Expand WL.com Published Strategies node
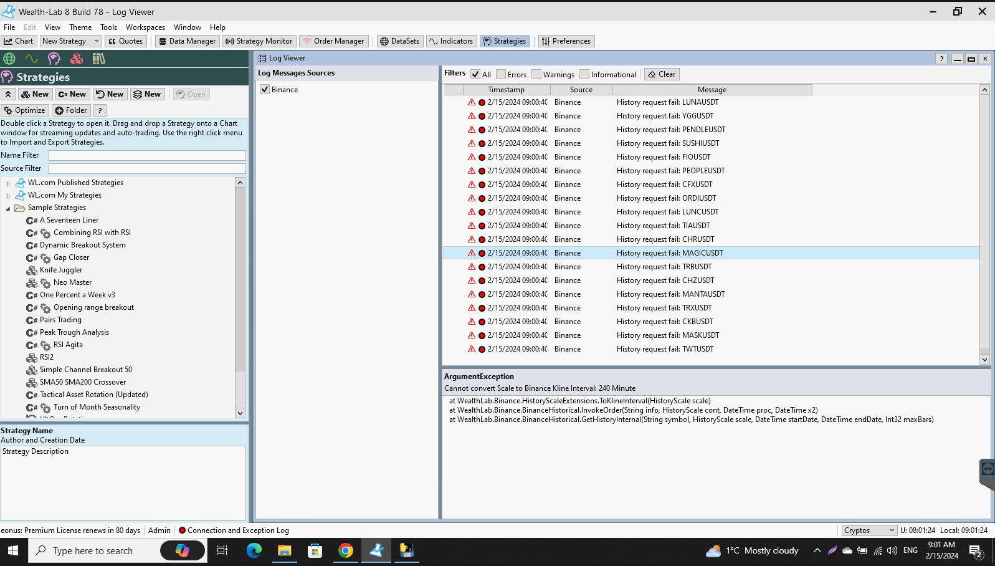995x566 pixels. 9,183
